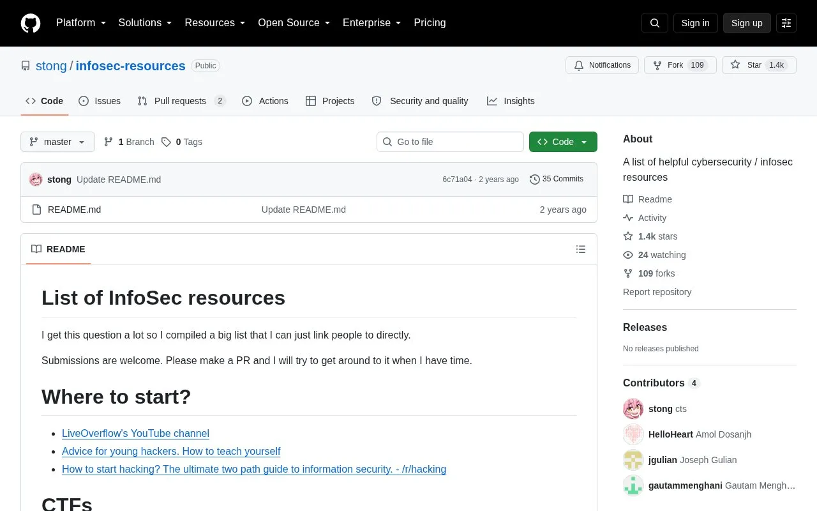Open the GitHub homepage via the logo
Screen dimensions: 817x511
click(31, 23)
